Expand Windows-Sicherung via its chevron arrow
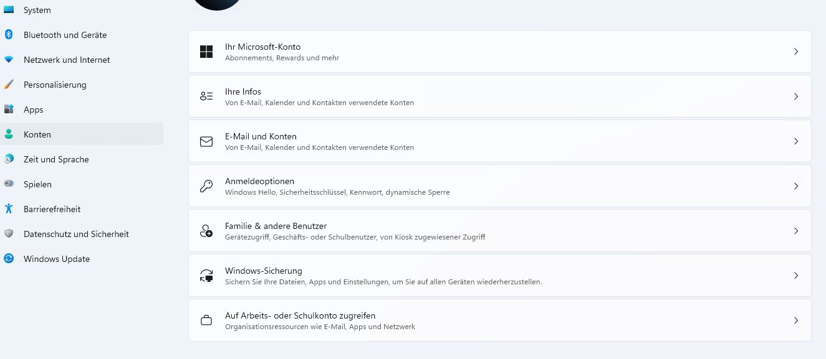This screenshot has width=826, height=359. 796,276
